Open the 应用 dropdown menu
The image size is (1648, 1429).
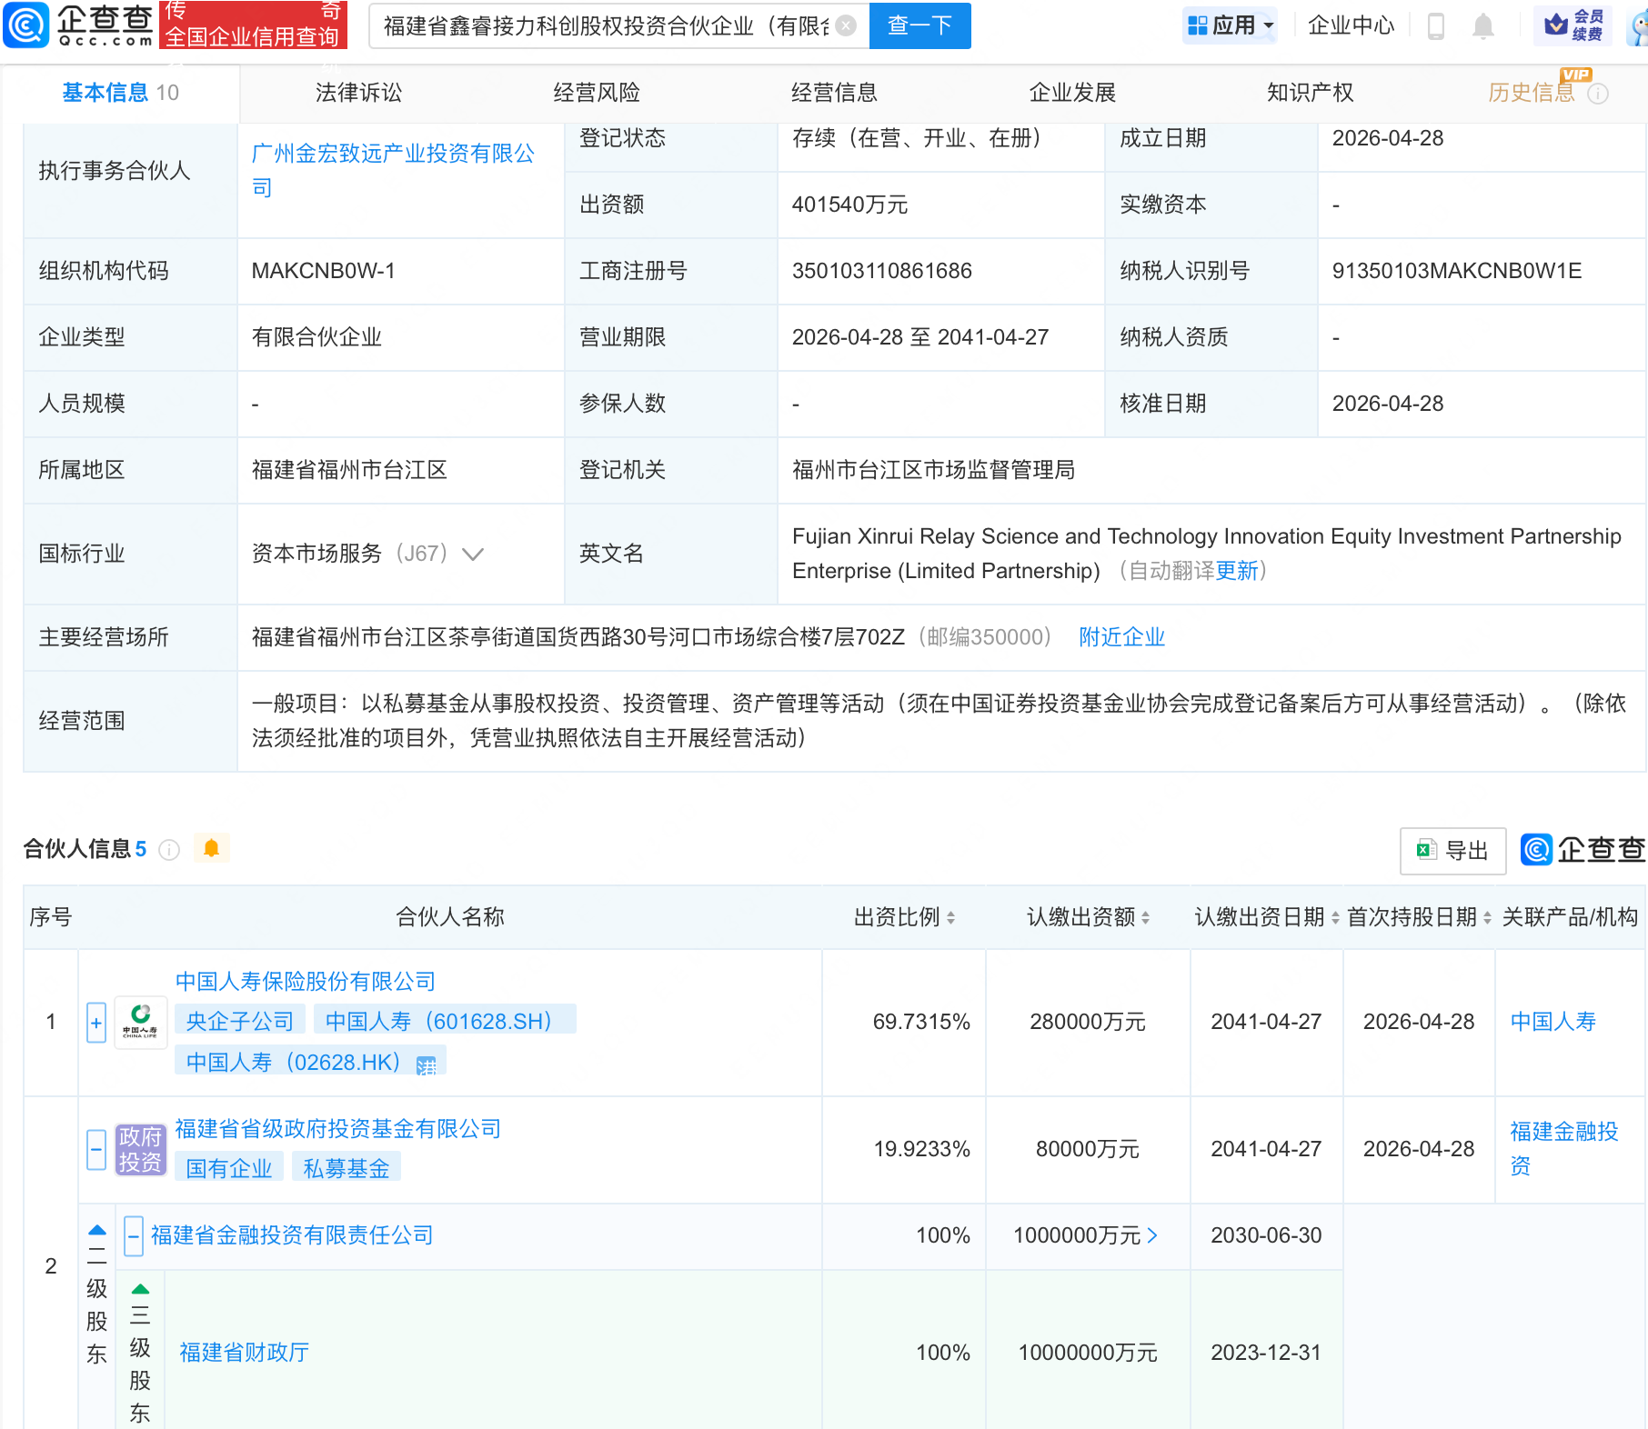coord(1230,25)
